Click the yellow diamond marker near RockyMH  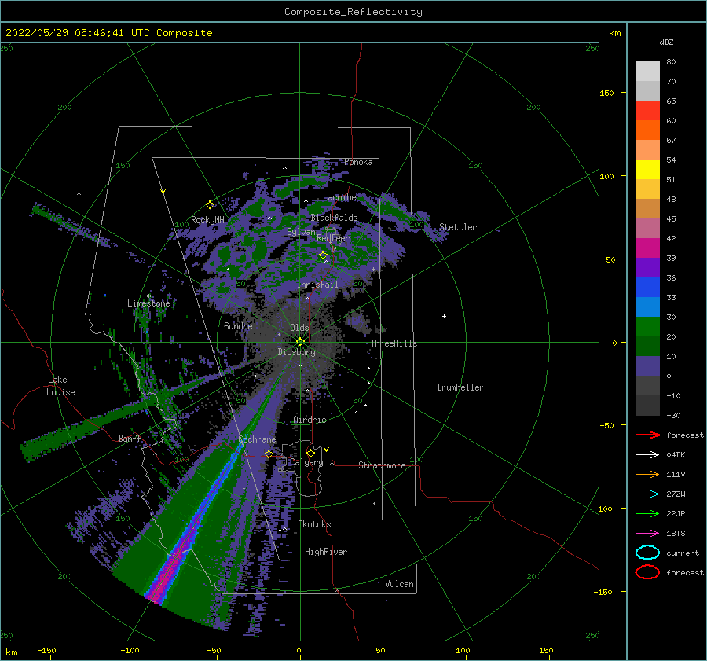click(210, 205)
